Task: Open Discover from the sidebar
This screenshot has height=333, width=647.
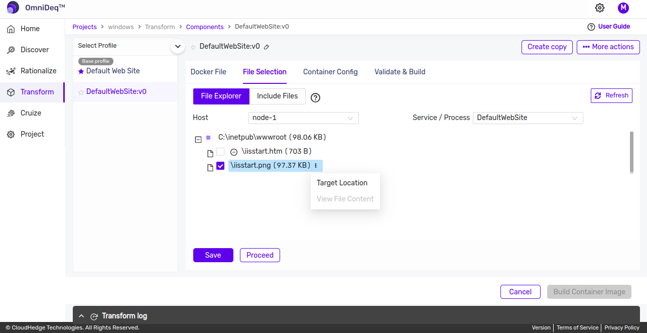Action: [x=34, y=50]
